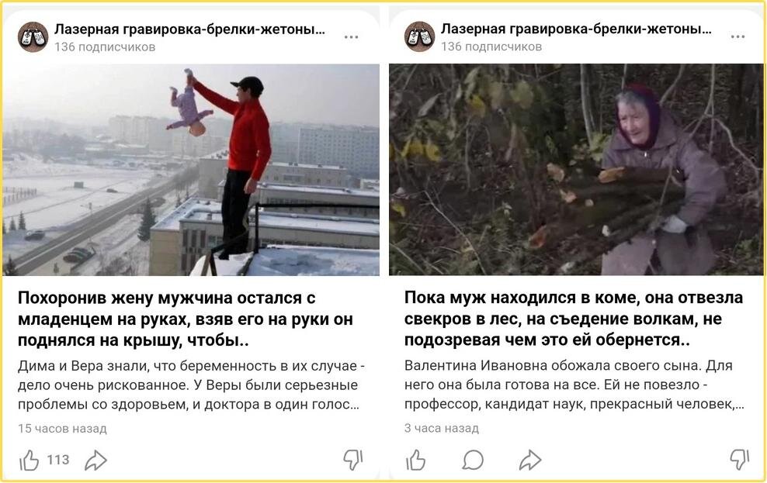Image resolution: width=767 pixels, height=483 pixels.
Task: Open three-dot menu on left post
Action: point(351,37)
